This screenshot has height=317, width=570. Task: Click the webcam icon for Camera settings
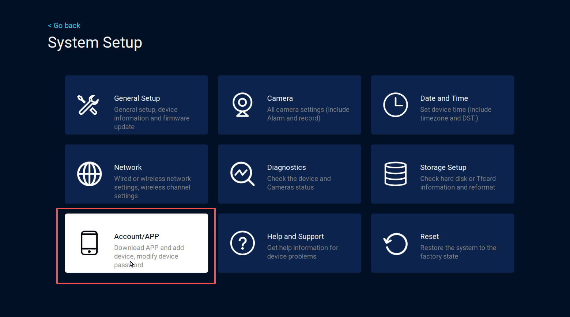(x=242, y=105)
